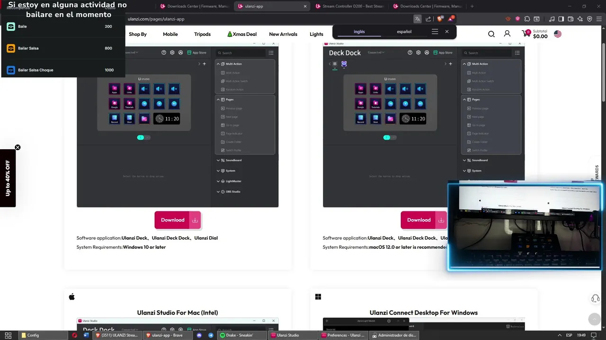606x340 pixels.
Task: Click the share page icon in address bar
Action: [428, 19]
